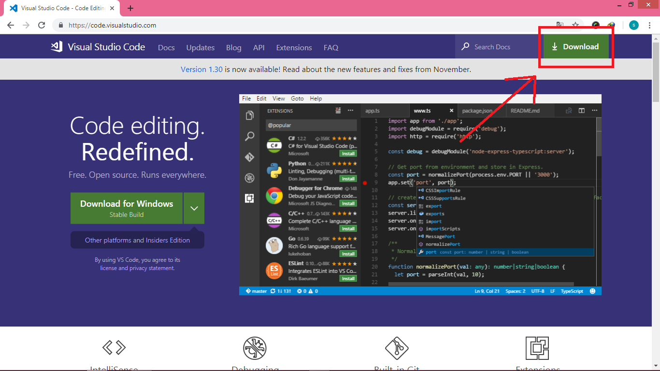Click the split editor icon above the code
This screenshot has height=371, width=660.
(582, 110)
